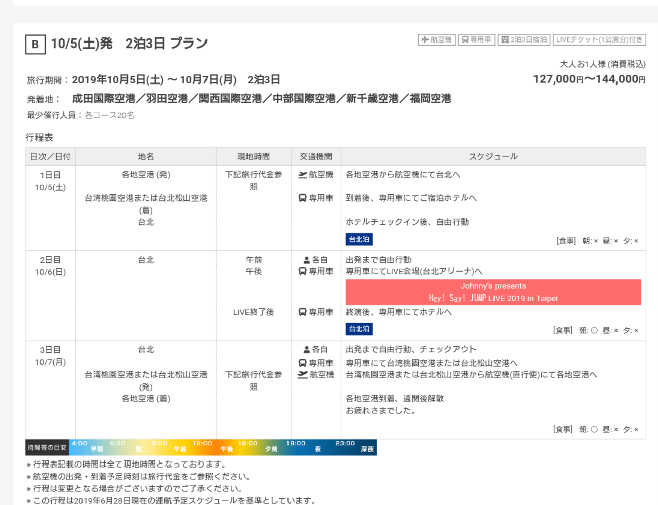Screen dimensions: 658x505
Task: Click the bus icon in the top 専用車 badge
Action: click(465, 39)
